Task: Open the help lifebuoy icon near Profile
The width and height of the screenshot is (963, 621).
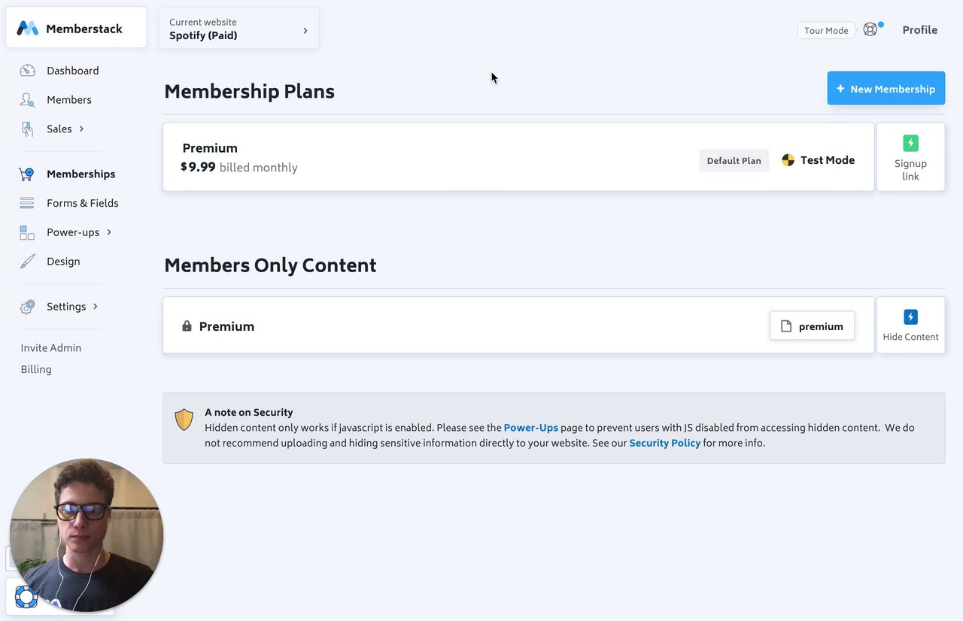Action: tap(870, 30)
